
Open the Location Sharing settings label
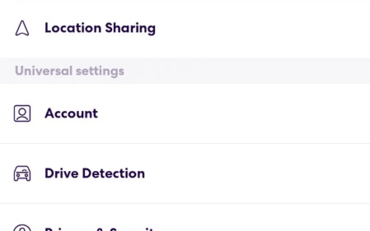(100, 28)
